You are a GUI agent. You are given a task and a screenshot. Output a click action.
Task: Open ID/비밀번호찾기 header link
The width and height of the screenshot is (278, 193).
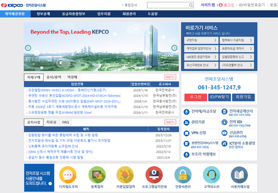(x=252, y=5)
